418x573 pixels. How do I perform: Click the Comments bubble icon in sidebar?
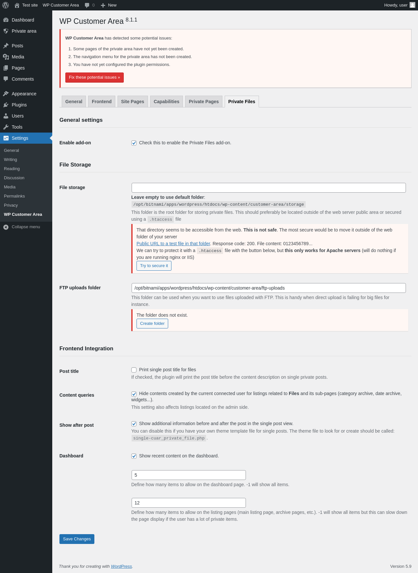[6, 79]
